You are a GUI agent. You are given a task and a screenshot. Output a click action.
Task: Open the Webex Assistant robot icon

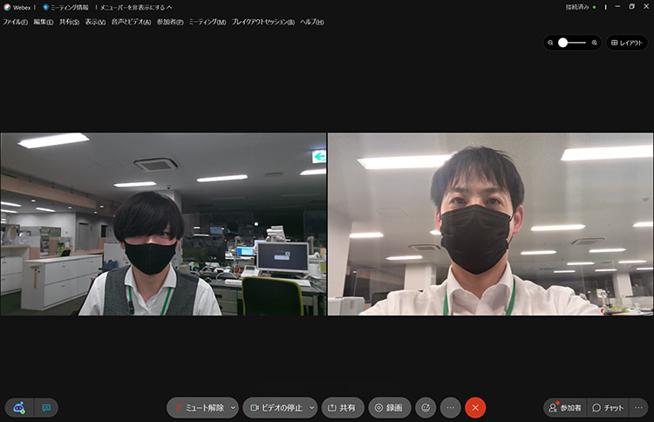tap(19, 407)
